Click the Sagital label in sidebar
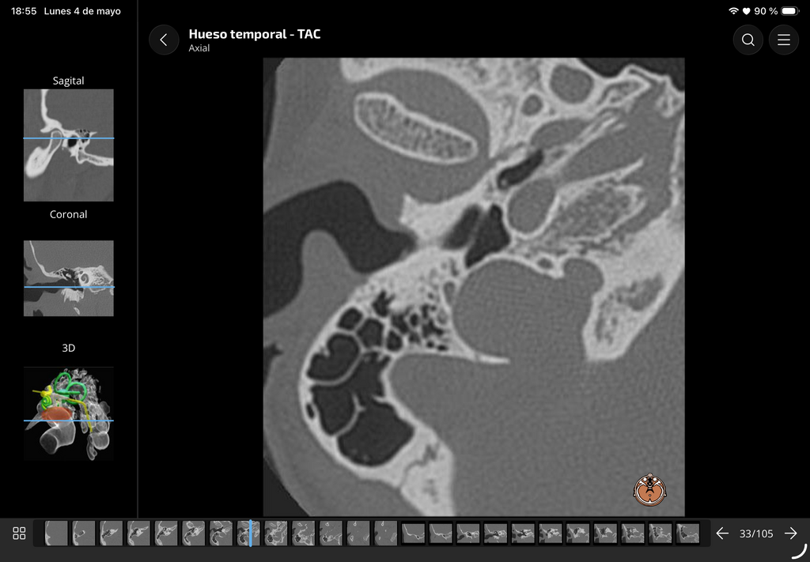810x562 pixels. point(68,81)
